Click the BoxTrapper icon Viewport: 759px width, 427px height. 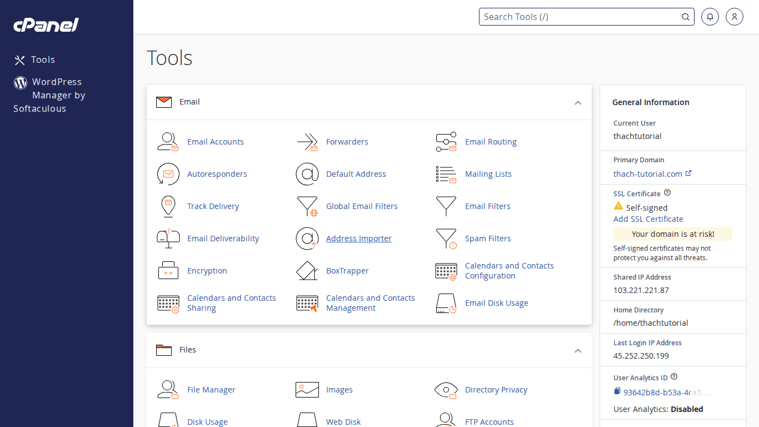[x=307, y=271]
